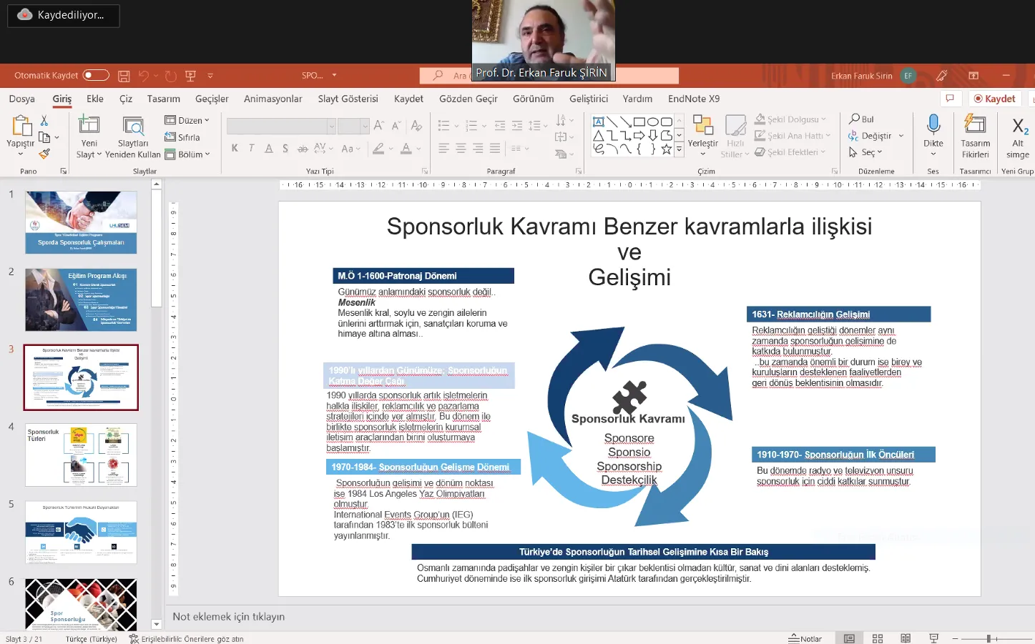Toggle the Notlar notes pane
This screenshot has height=644, width=1035.
tap(805, 638)
